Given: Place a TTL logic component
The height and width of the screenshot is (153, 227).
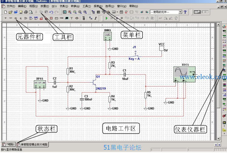Looking at the screenshot, I should point(31,18).
